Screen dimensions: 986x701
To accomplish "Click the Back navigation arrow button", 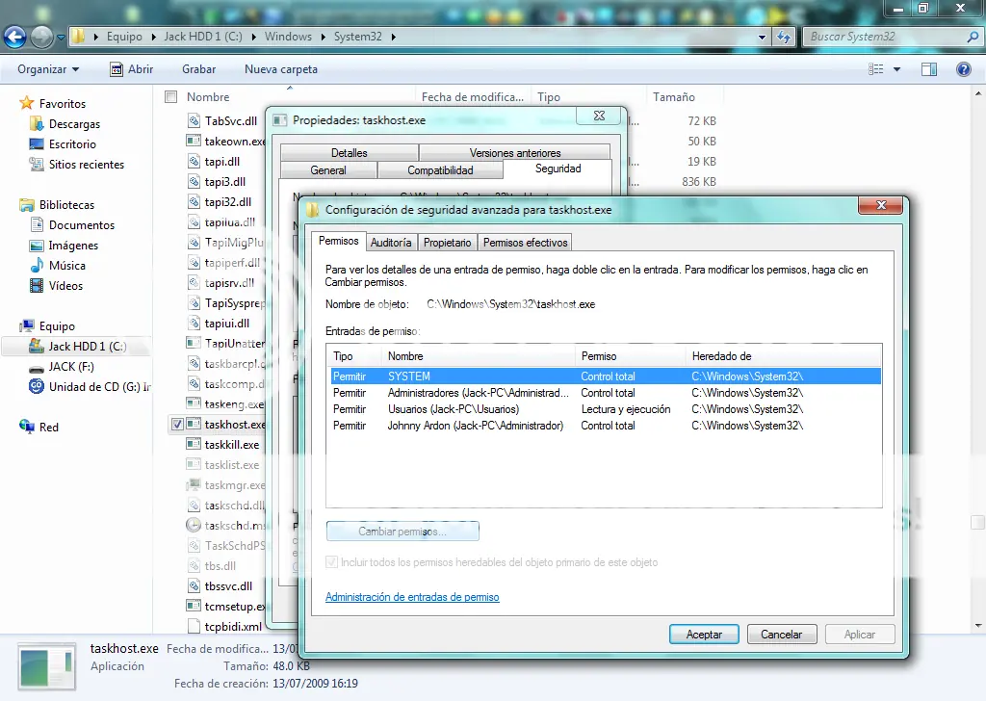I will click(x=15, y=38).
